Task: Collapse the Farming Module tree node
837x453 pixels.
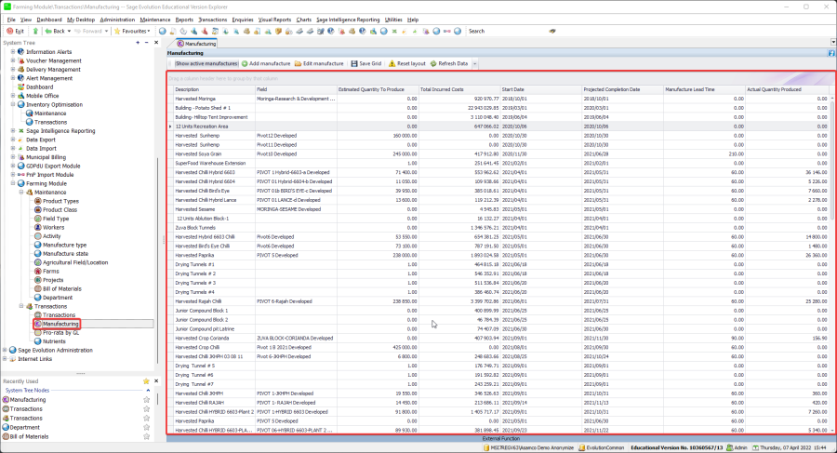Action: 13,183
